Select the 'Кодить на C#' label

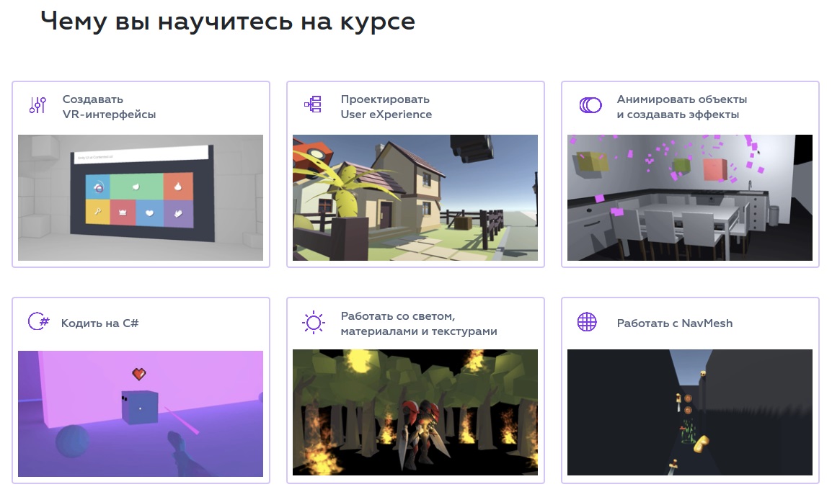99,323
